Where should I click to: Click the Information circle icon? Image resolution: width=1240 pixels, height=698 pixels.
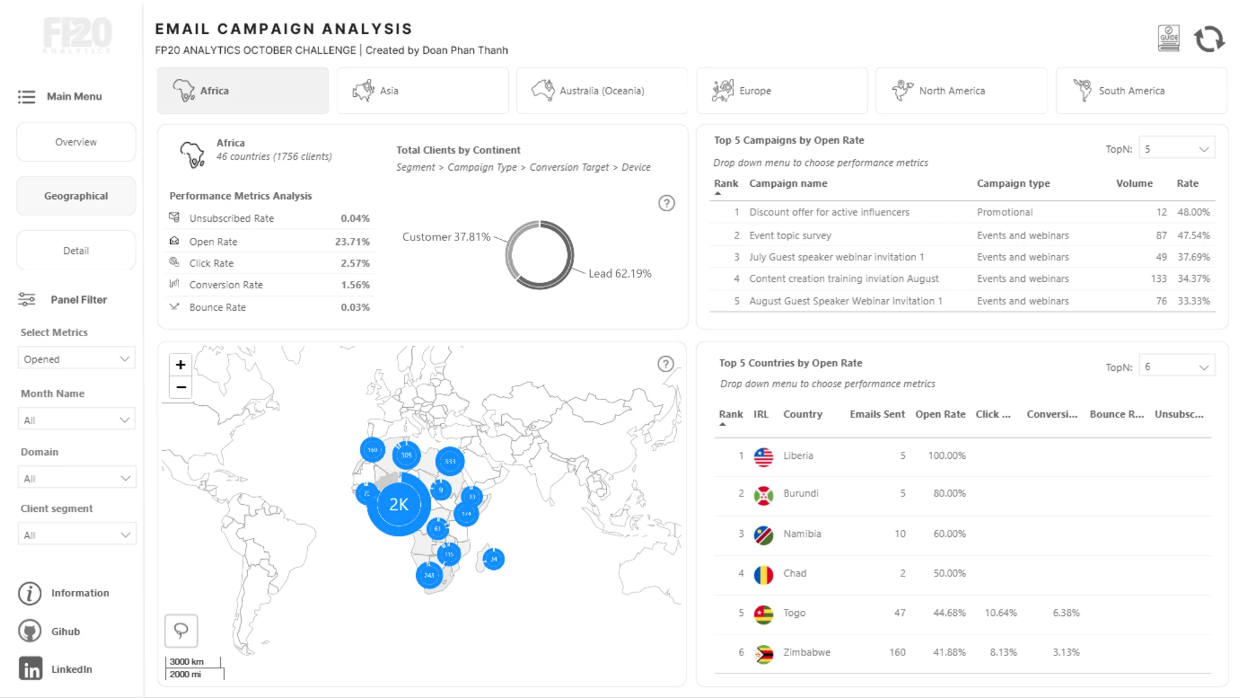[x=30, y=593]
